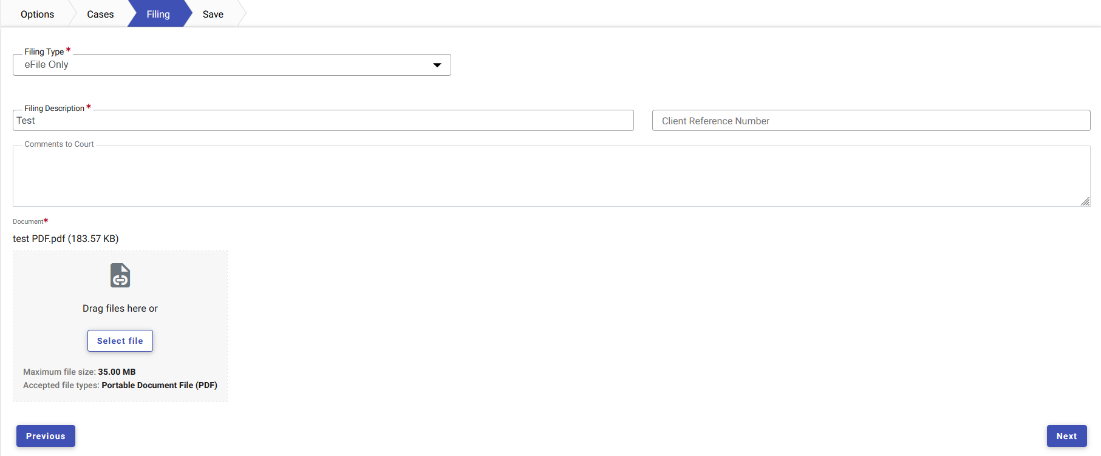Click the 'Drag files here or' text
The image size is (1101, 456).
pyautogui.click(x=120, y=309)
